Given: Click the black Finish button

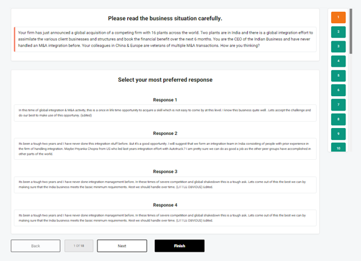Looking at the screenshot, I should point(180,246).
